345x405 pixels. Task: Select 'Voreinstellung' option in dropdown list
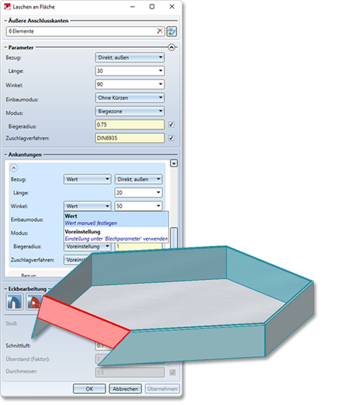coord(116,235)
